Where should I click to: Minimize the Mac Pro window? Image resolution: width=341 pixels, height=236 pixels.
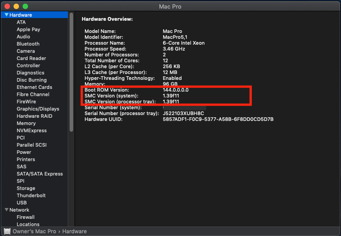coord(16,6)
